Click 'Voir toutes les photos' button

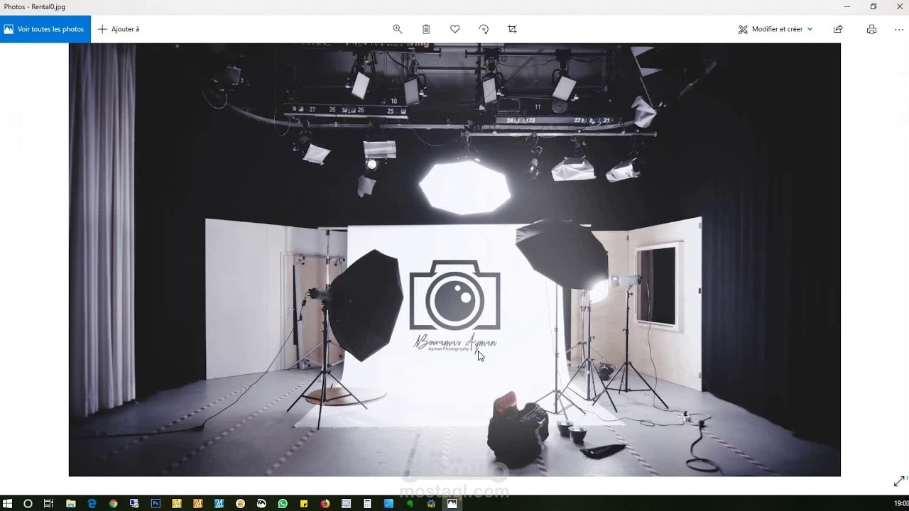point(45,29)
